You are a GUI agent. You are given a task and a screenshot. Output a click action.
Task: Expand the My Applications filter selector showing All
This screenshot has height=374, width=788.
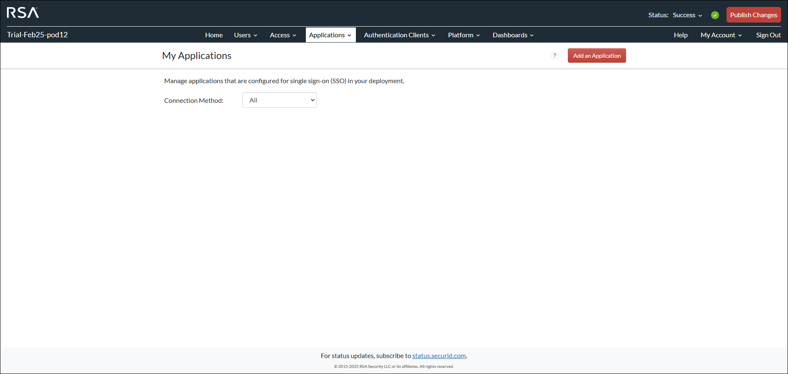[279, 100]
